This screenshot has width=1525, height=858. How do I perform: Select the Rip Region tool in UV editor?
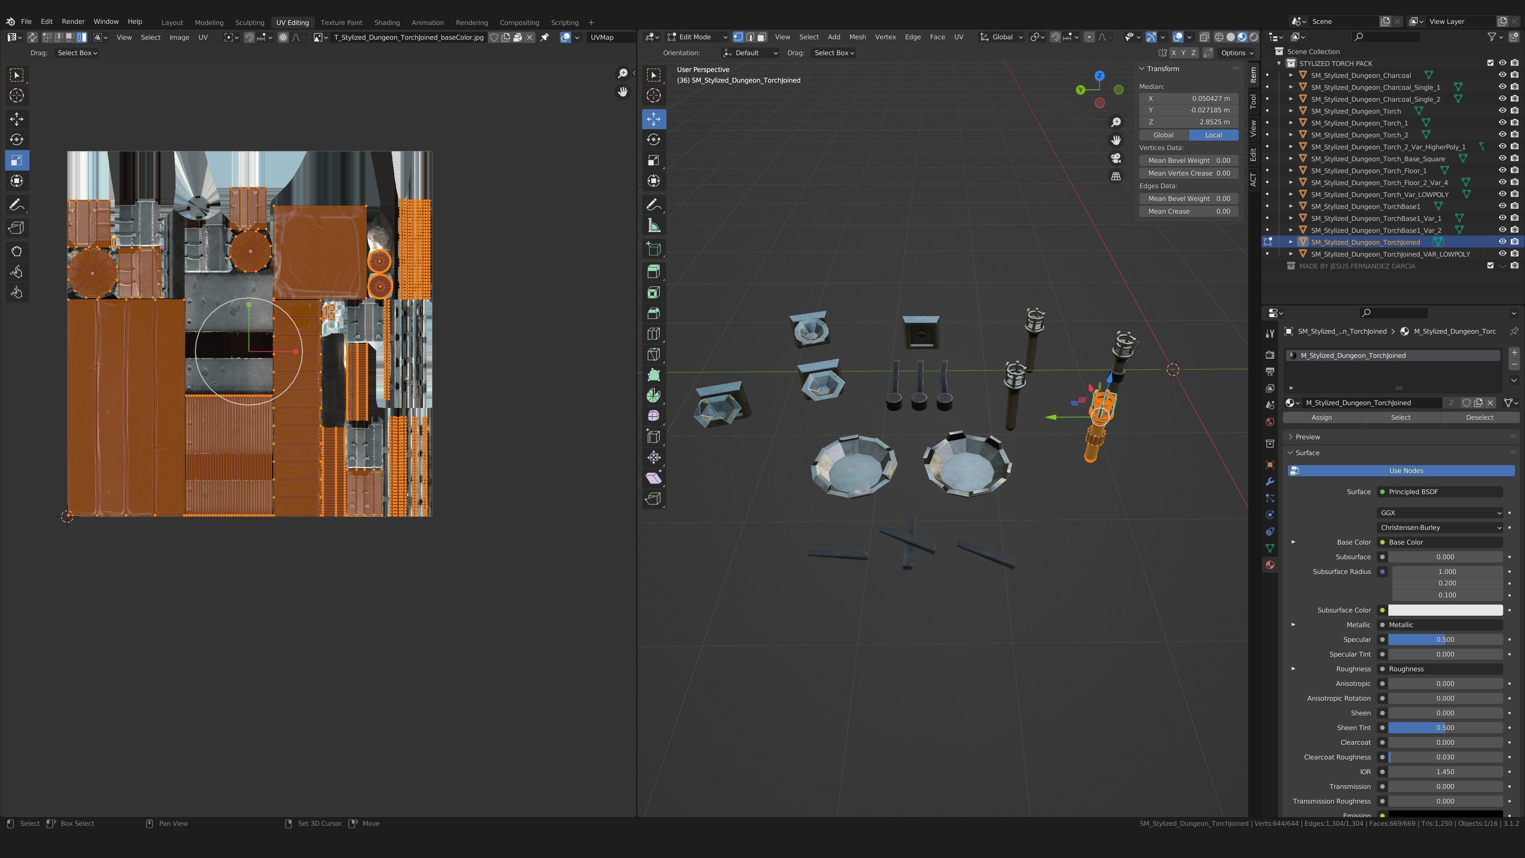pos(17,228)
